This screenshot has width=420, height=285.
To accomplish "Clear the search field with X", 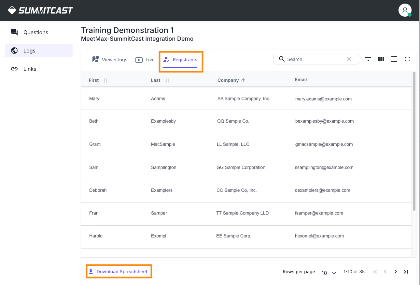I will tap(349, 59).
